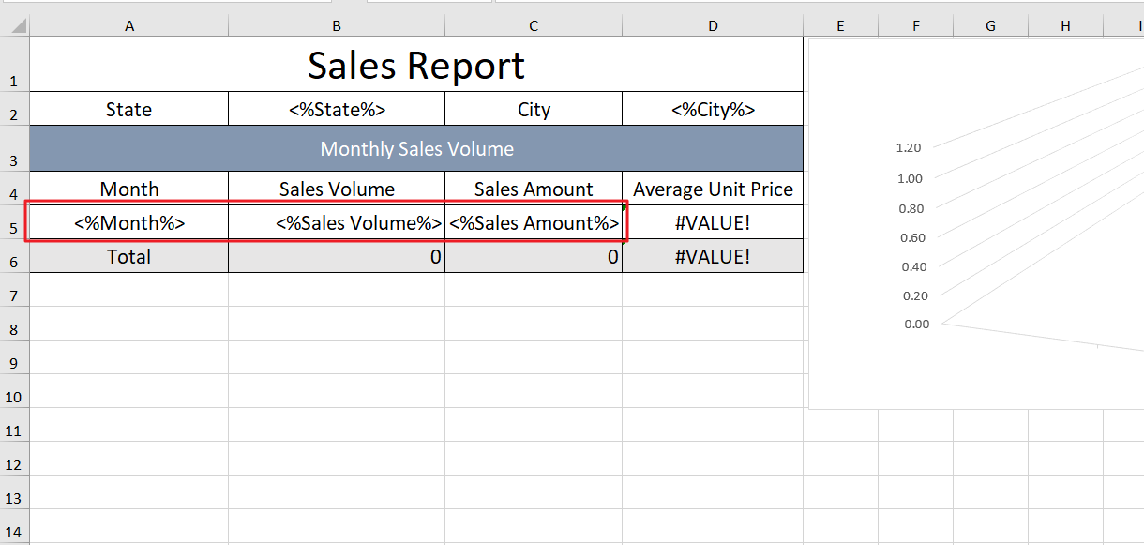Select column F header
This screenshot has width=1144, height=545.
coord(915,26)
